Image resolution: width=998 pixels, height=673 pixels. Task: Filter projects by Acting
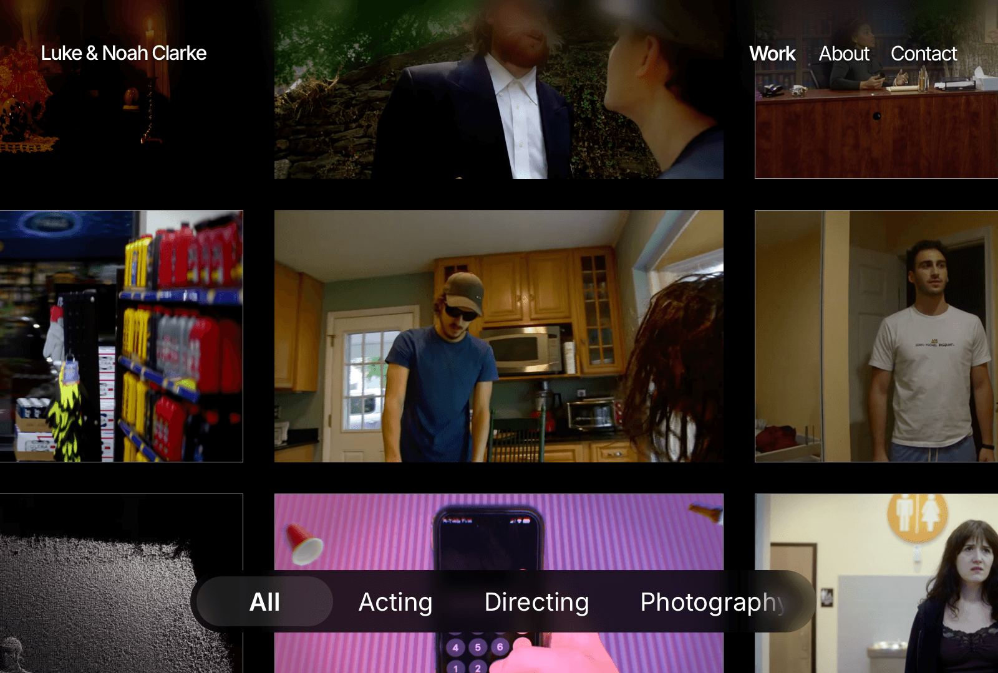[395, 602]
